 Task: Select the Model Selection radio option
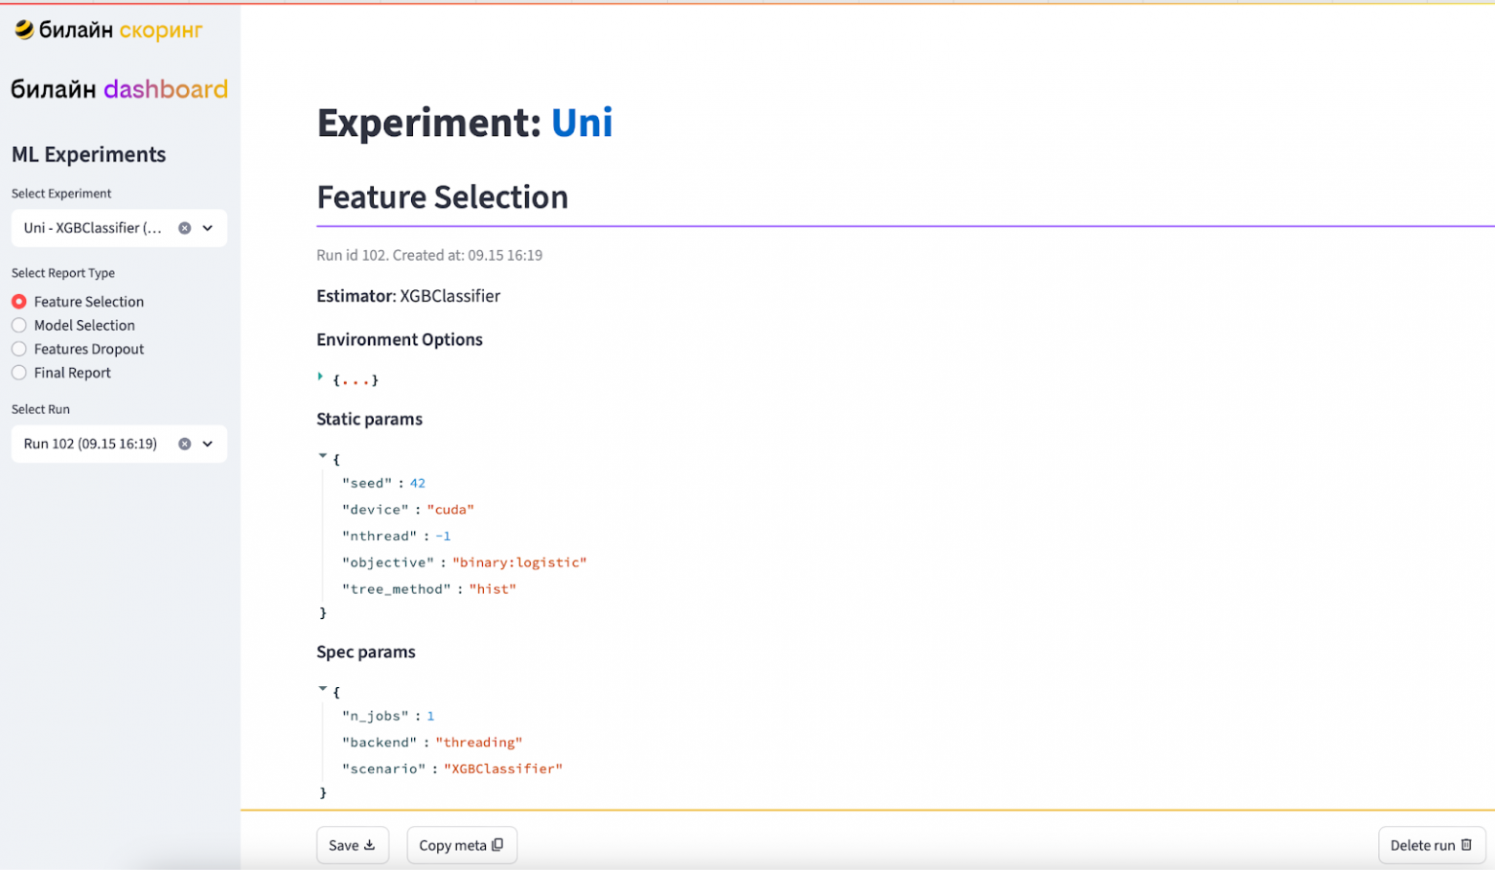(19, 326)
